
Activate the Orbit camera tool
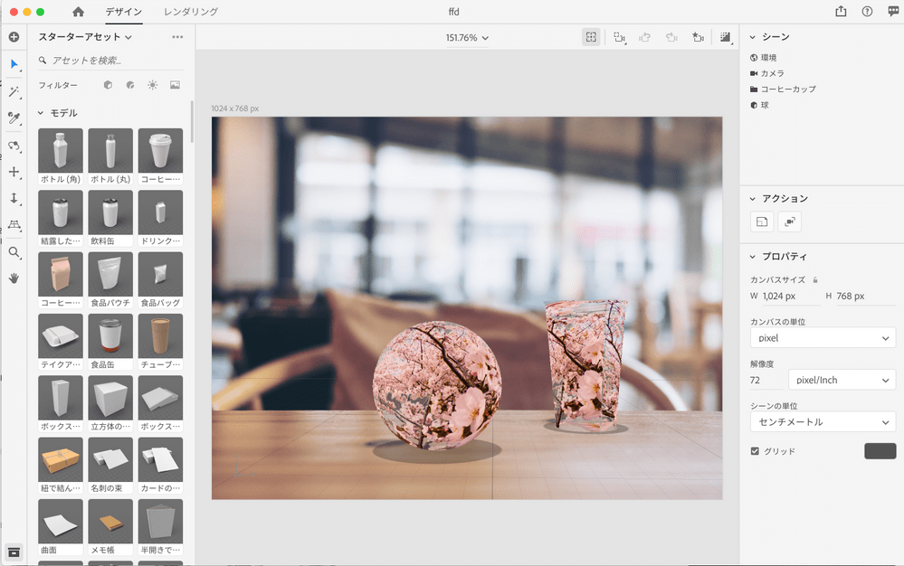(14, 145)
